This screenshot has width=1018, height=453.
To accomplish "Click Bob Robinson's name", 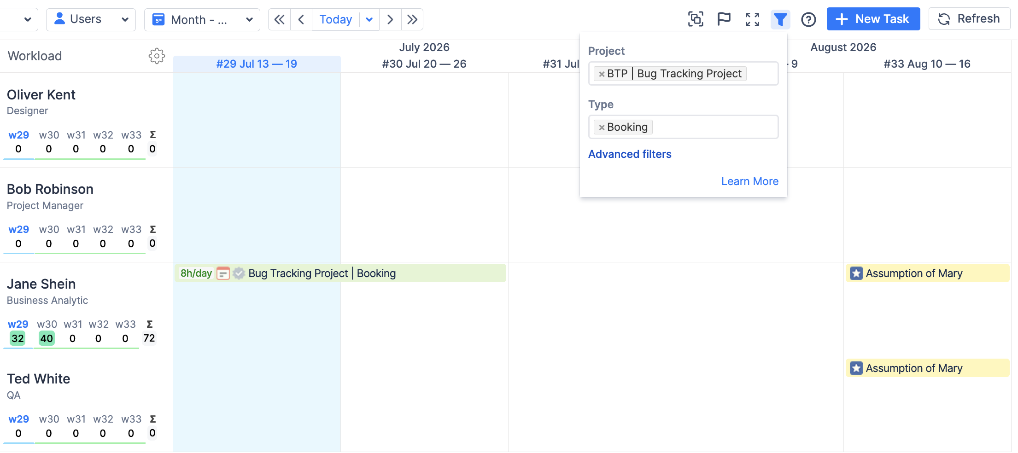I will click(50, 189).
